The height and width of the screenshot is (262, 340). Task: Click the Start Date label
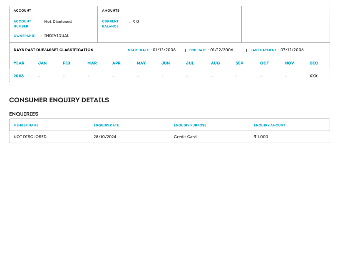138,50
